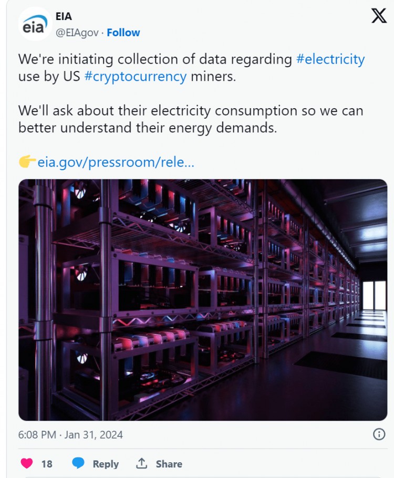
Task: Click the EIA display name
Action: (64, 16)
